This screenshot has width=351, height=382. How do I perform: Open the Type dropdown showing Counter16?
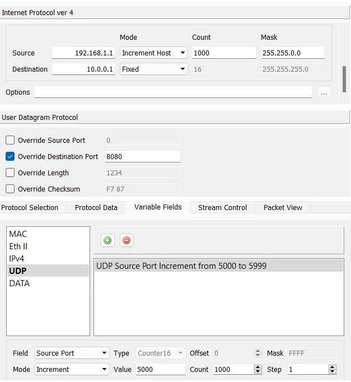click(x=161, y=353)
